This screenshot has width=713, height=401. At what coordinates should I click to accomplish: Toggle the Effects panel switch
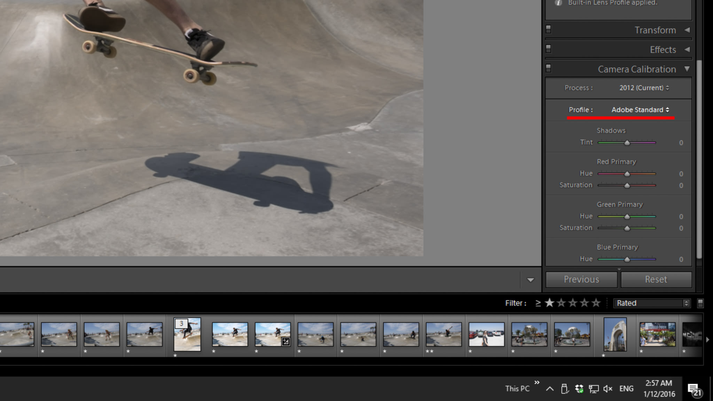[x=548, y=49]
